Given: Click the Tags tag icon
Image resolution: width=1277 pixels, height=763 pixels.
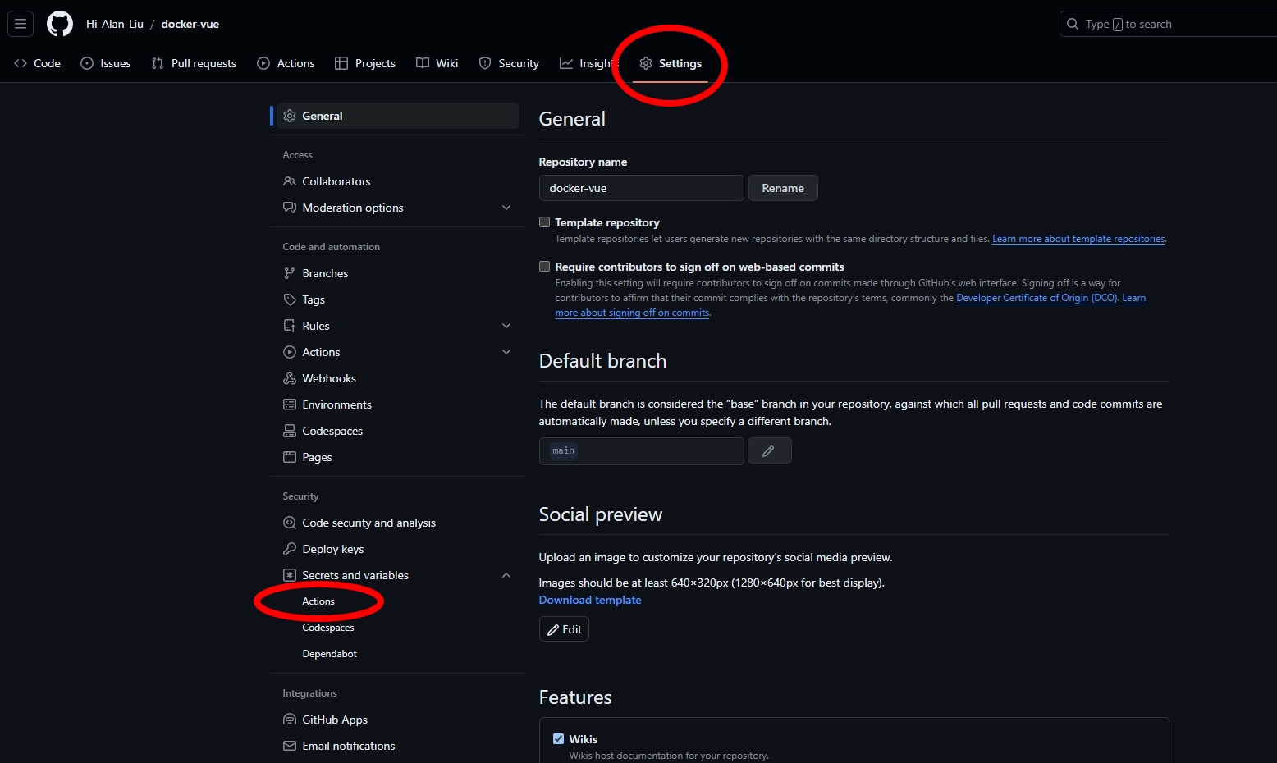Looking at the screenshot, I should [x=290, y=299].
